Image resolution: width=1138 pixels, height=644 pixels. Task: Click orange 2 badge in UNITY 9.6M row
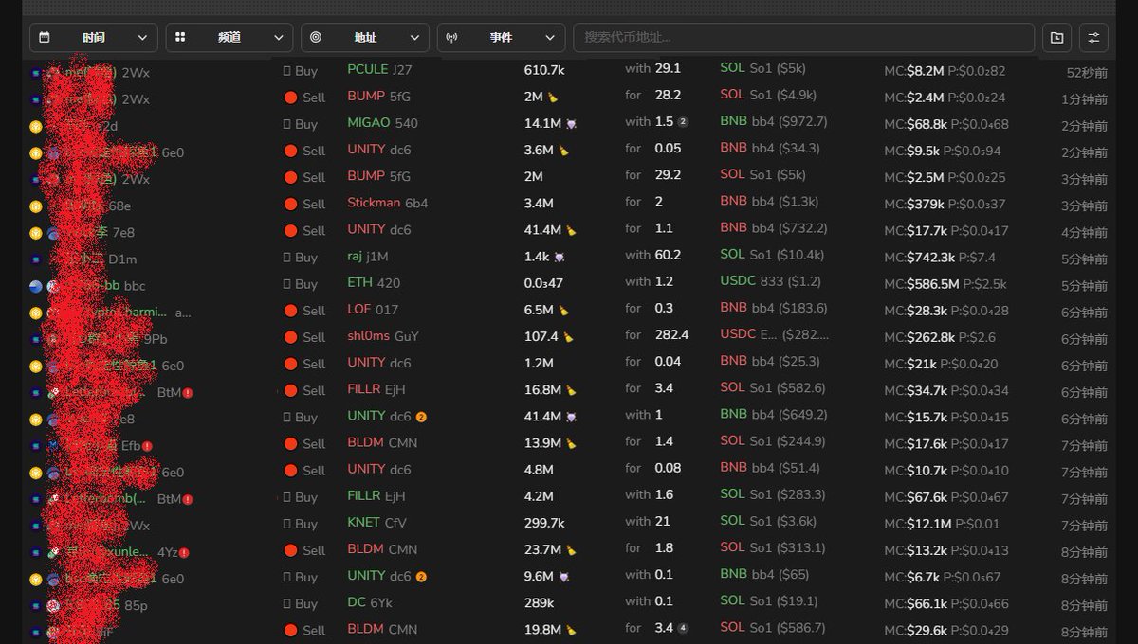[x=421, y=577]
